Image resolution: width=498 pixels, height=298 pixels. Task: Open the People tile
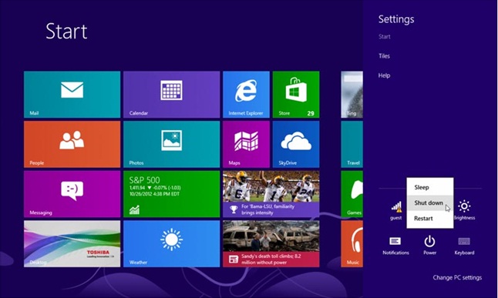click(72, 145)
